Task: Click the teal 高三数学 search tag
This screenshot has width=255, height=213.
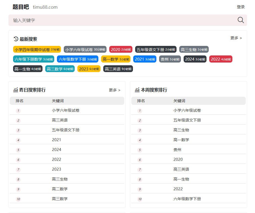Action: pyautogui.click(x=60, y=69)
